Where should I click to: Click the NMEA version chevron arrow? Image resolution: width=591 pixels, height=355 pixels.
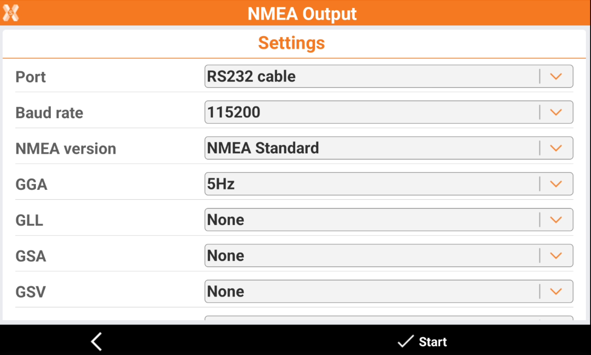click(556, 148)
